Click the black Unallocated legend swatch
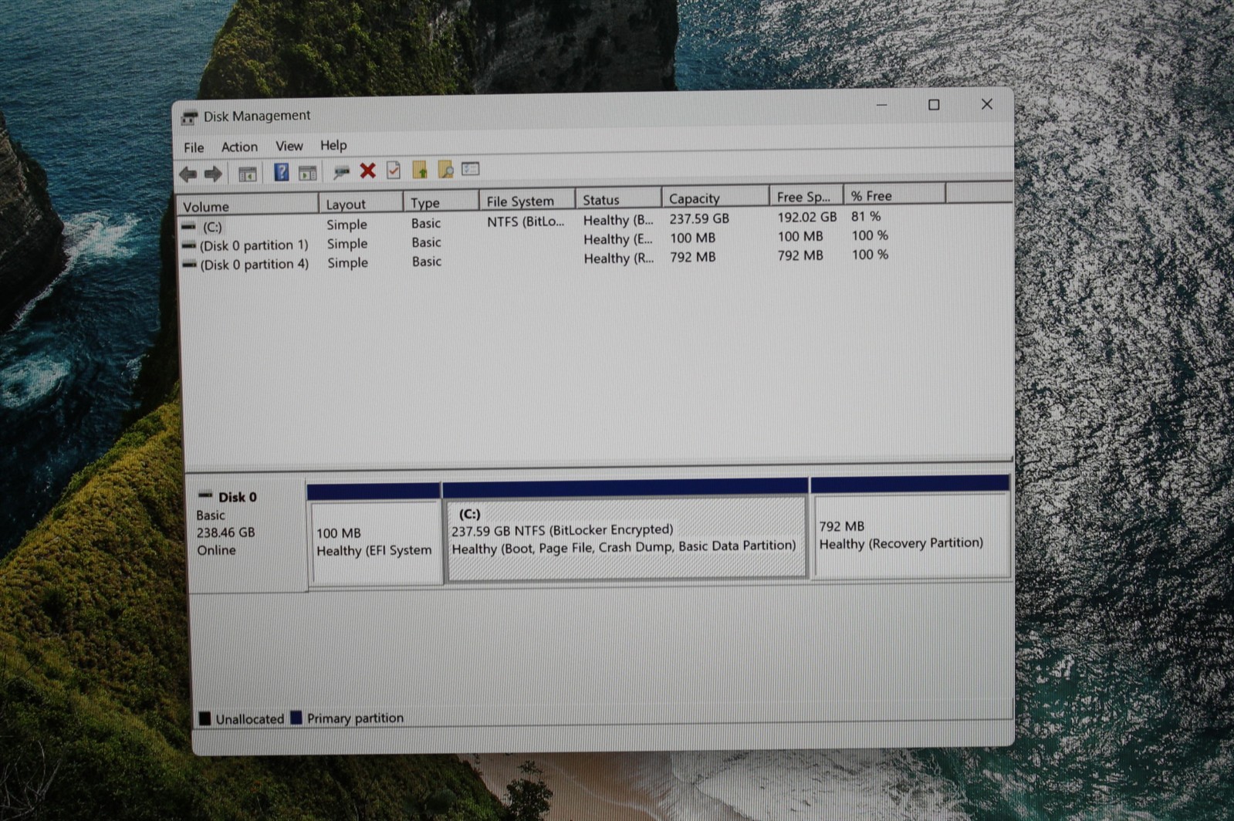This screenshot has width=1234, height=821. pos(205,718)
